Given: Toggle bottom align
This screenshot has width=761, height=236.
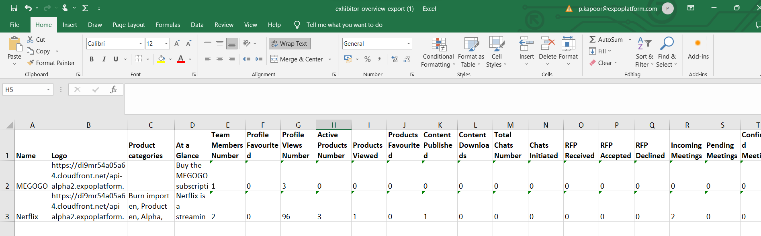Looking at the screenshot, I should [232, 43].
